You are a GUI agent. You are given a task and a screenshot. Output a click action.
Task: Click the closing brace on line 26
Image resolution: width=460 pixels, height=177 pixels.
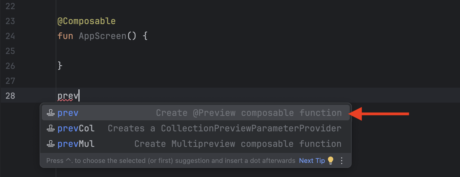[60, 66]
